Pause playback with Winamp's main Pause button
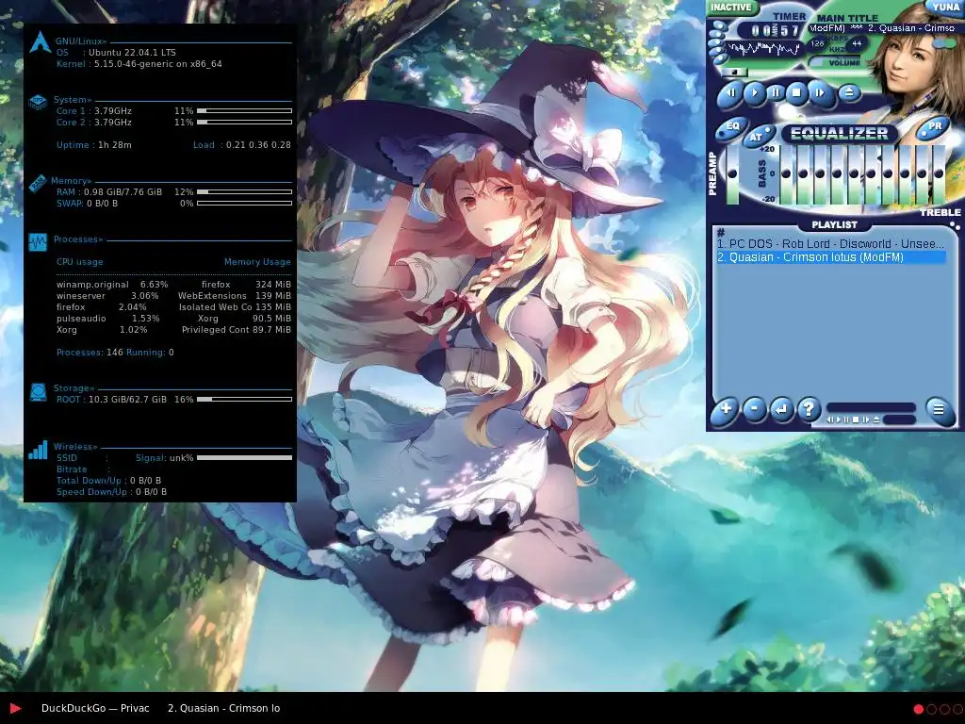 pyautogui.click(x=776, y=93)
